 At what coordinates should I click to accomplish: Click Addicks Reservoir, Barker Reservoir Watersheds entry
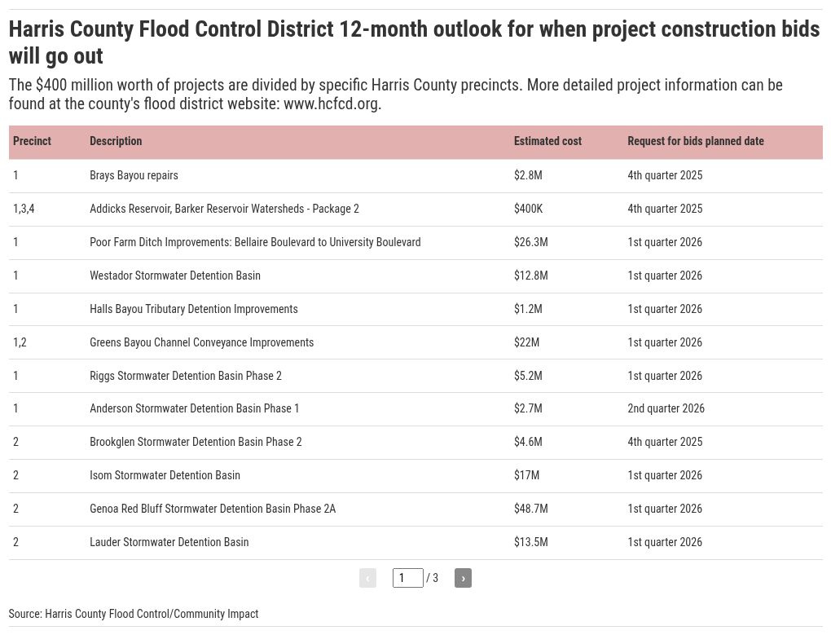click(224, 209)
